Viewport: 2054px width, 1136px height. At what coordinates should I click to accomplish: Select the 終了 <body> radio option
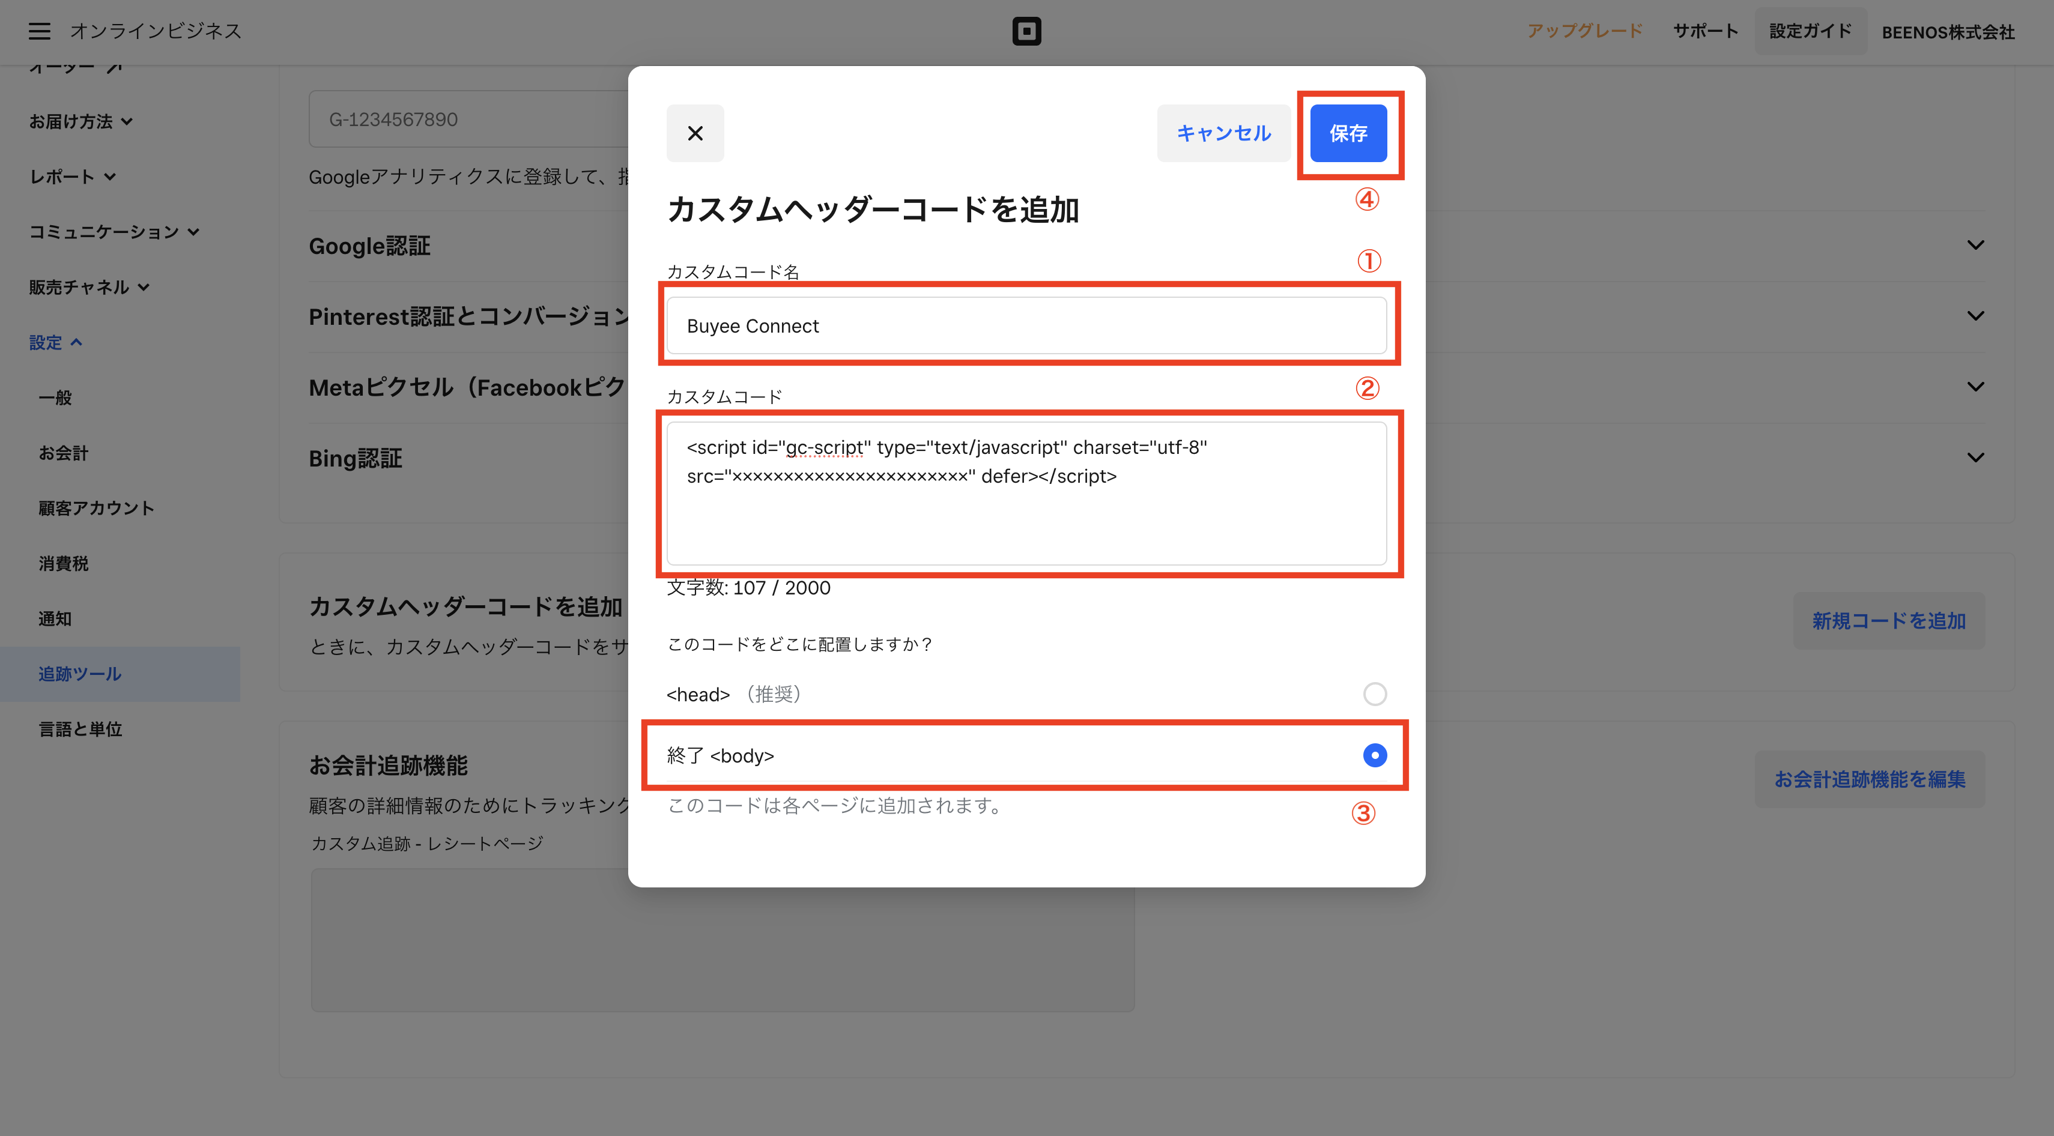(1375, 755)
